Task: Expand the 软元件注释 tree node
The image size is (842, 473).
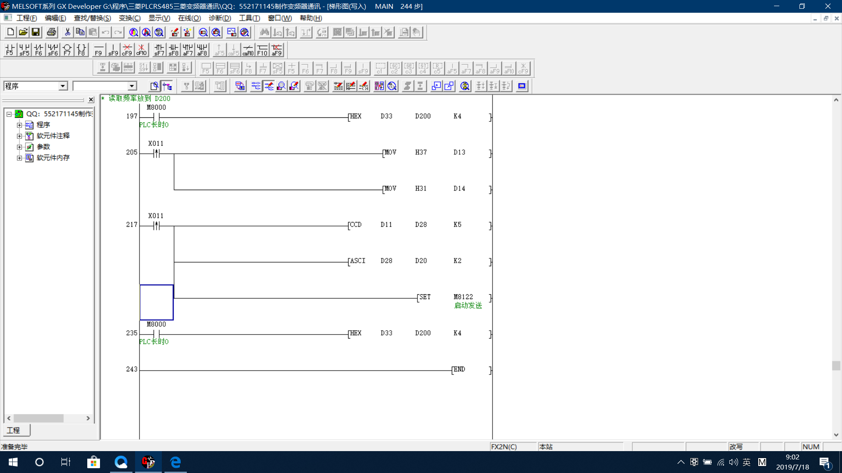Action: (x=19, y=136)
